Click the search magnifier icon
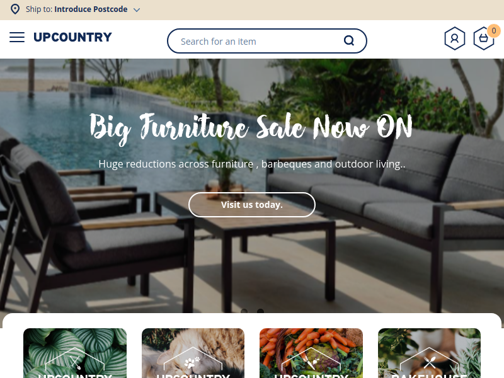 (x=349, y=41)
